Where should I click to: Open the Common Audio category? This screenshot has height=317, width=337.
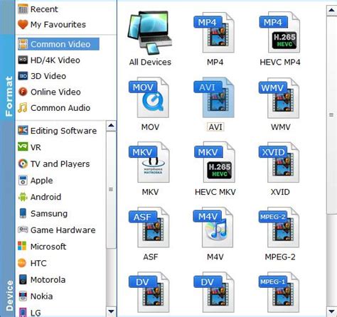tap(54, 108)
